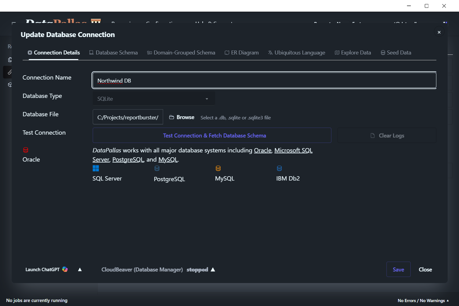Click the IBM Db2 database icon
The height and width of the screenshot is (306, 459).
click(x=279, y=168)
